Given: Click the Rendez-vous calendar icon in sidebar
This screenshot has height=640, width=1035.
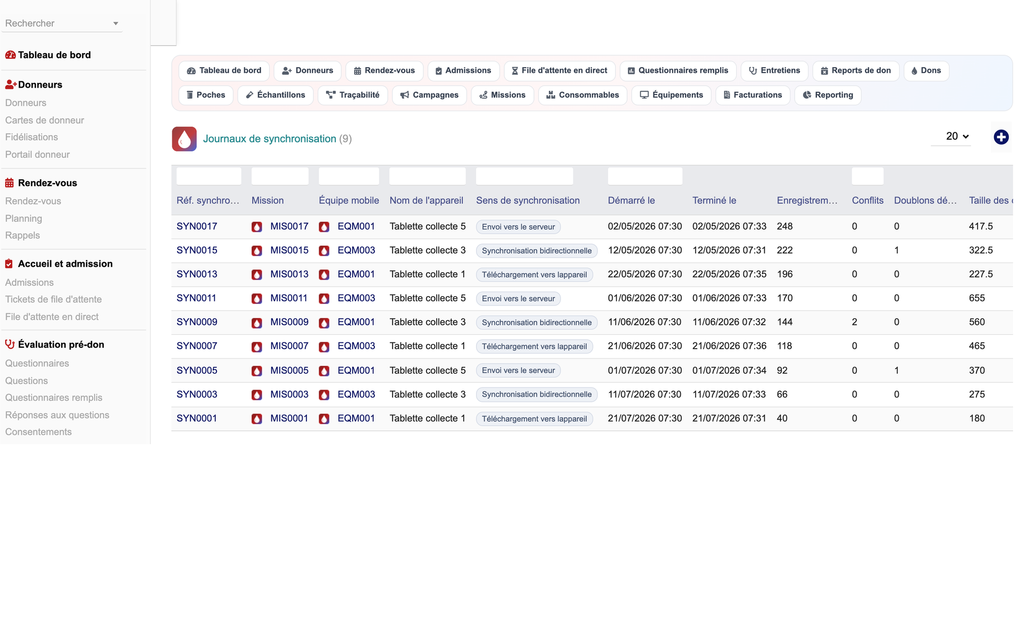Looking at the screenshot, I should point(10,183).
